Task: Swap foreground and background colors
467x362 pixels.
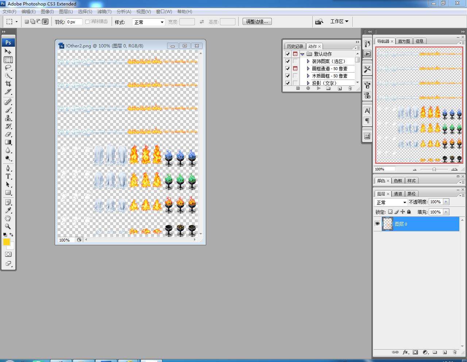Action: pyautogui.click(x=11, y=235)
